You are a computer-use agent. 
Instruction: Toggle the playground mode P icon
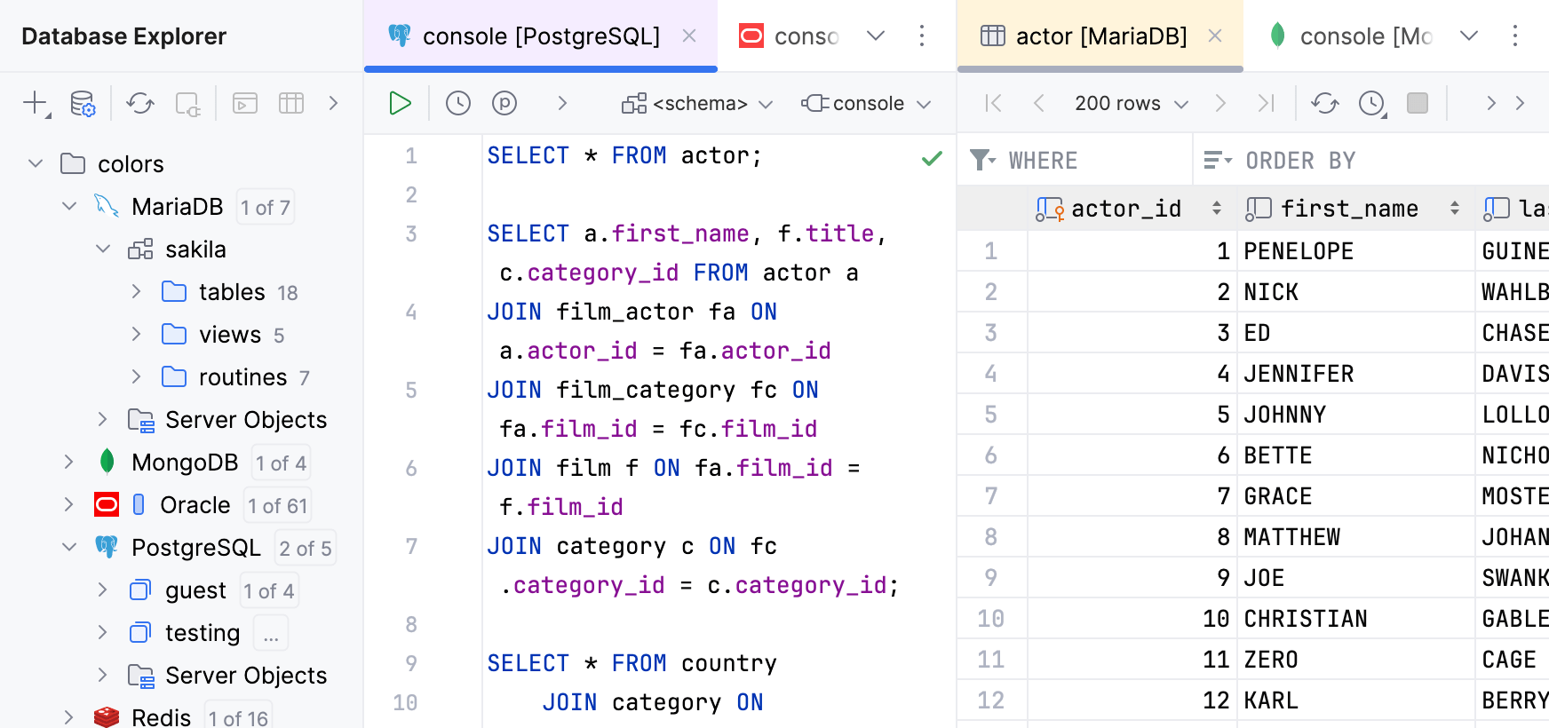[504, 103]
